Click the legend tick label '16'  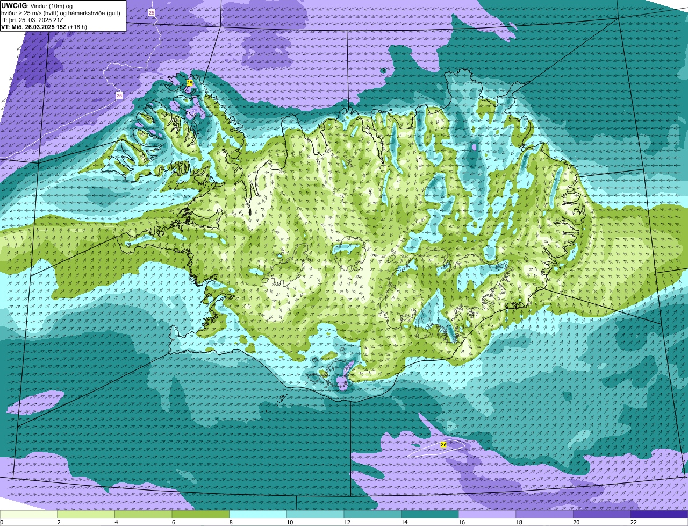(462, 522)
